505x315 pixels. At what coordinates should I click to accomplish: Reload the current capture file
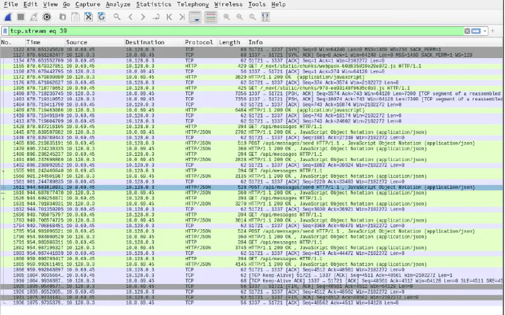101,16
